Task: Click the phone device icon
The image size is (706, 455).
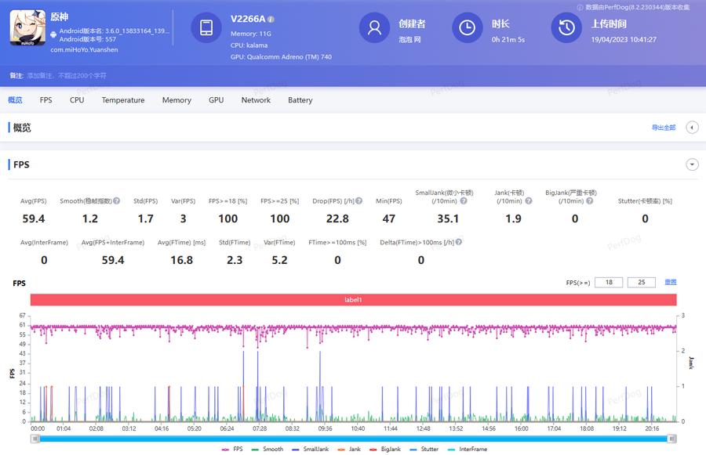Action: (206, 28)
